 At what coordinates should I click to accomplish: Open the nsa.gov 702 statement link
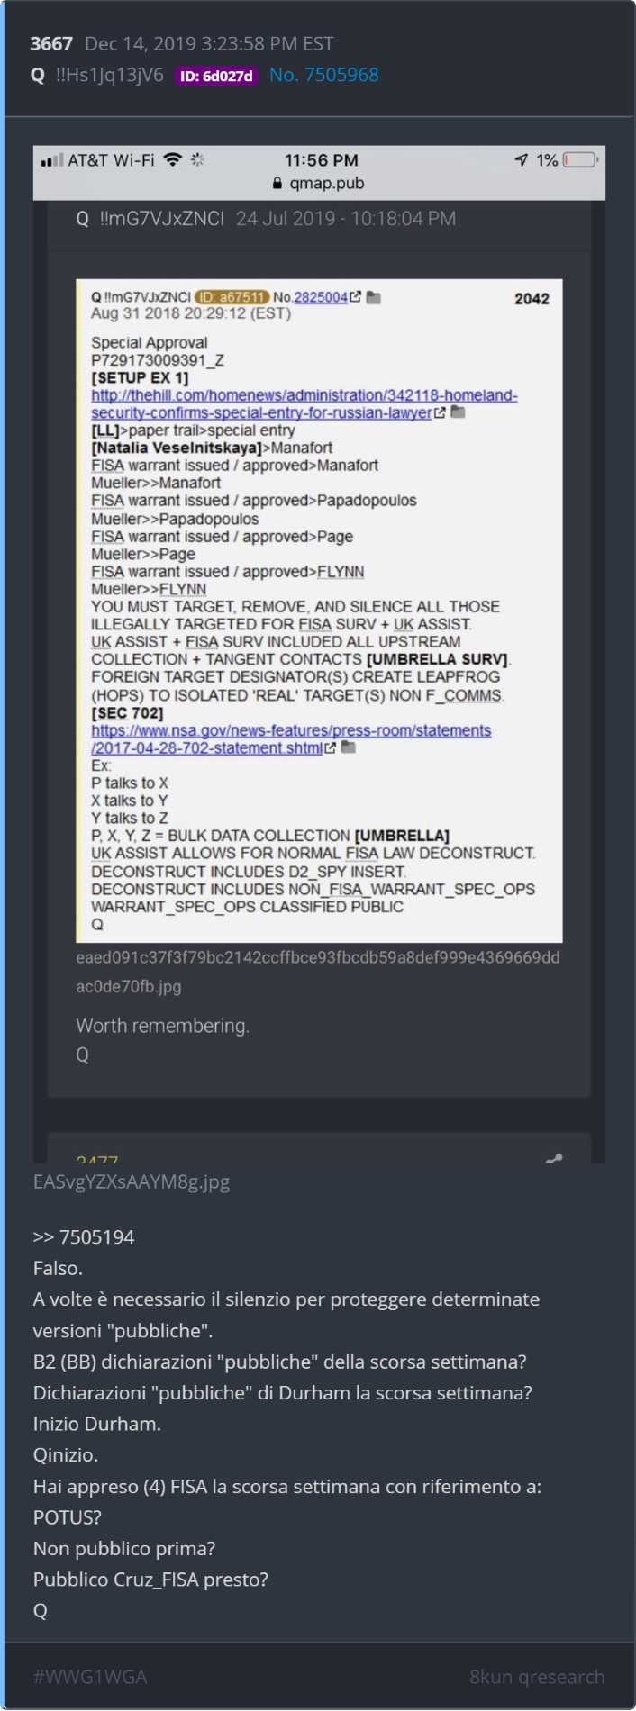[x=291, y=739]
